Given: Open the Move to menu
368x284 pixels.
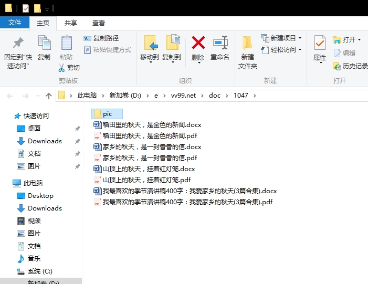Looking at the screenshot, I should (150, 49).
